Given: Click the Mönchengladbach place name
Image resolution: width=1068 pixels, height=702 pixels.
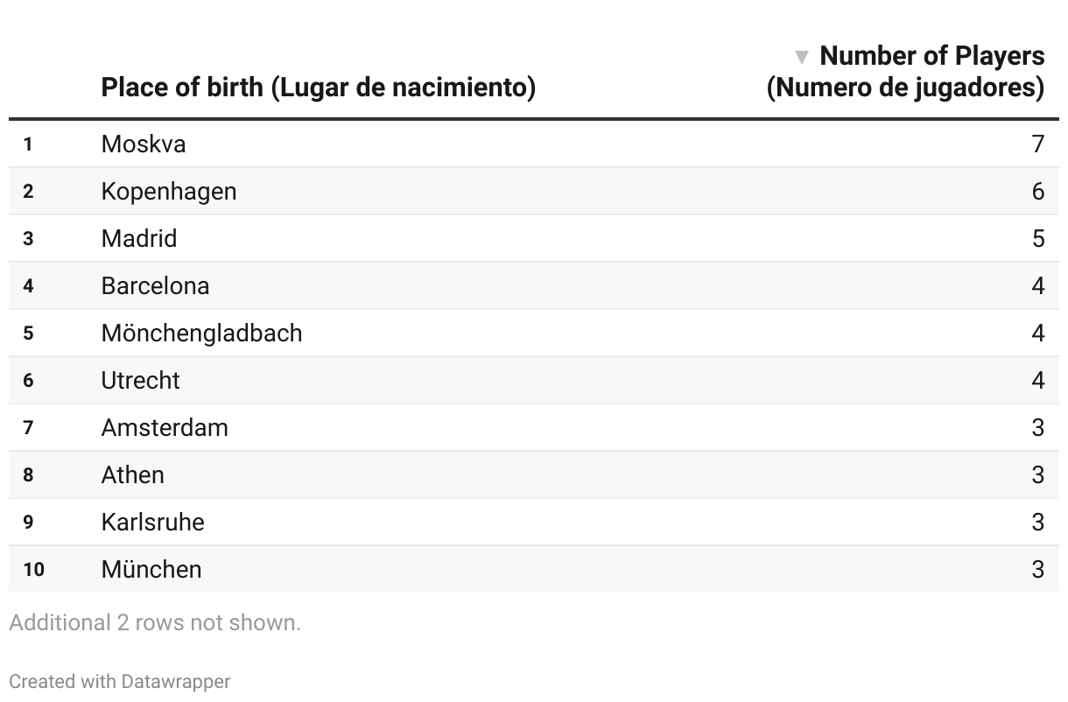Looking at the screenshot, I should 201,333.
